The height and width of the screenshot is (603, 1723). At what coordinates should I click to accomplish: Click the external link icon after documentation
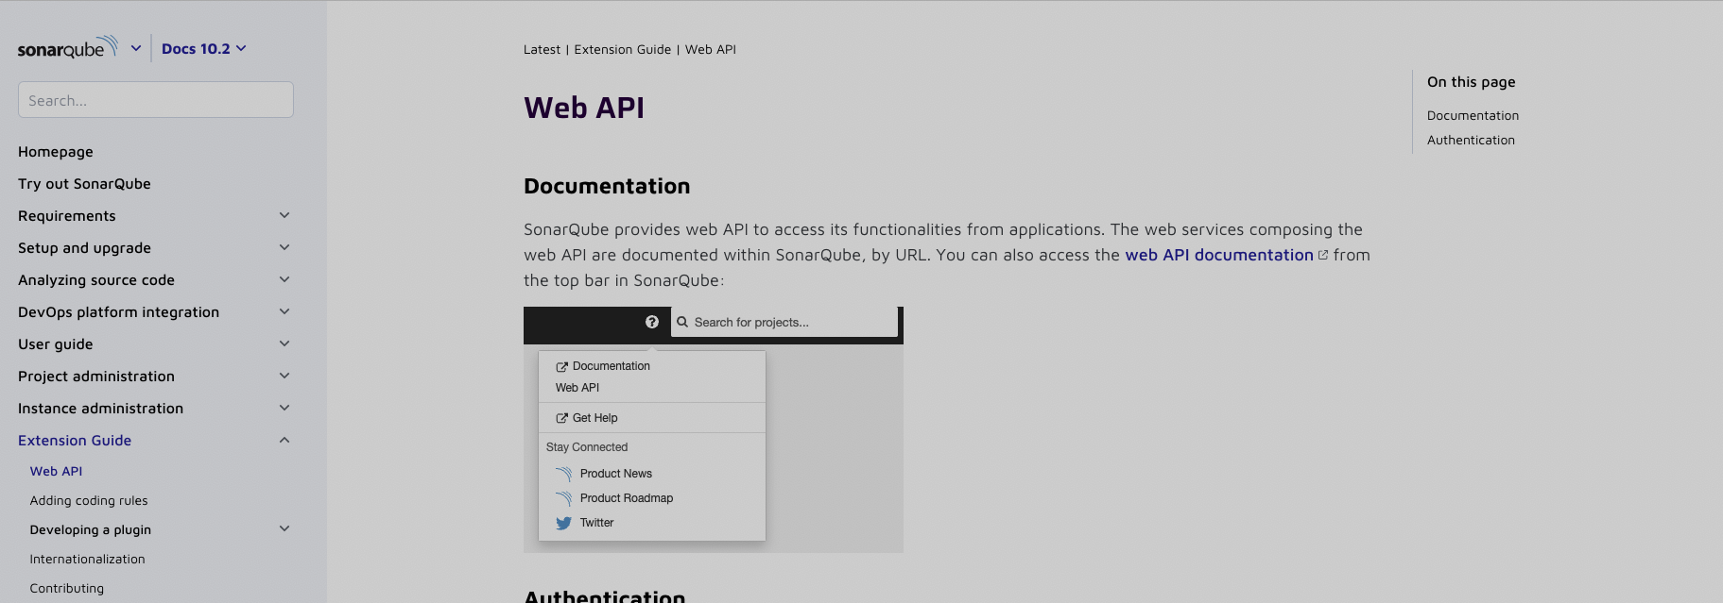tap(1323, 256)
